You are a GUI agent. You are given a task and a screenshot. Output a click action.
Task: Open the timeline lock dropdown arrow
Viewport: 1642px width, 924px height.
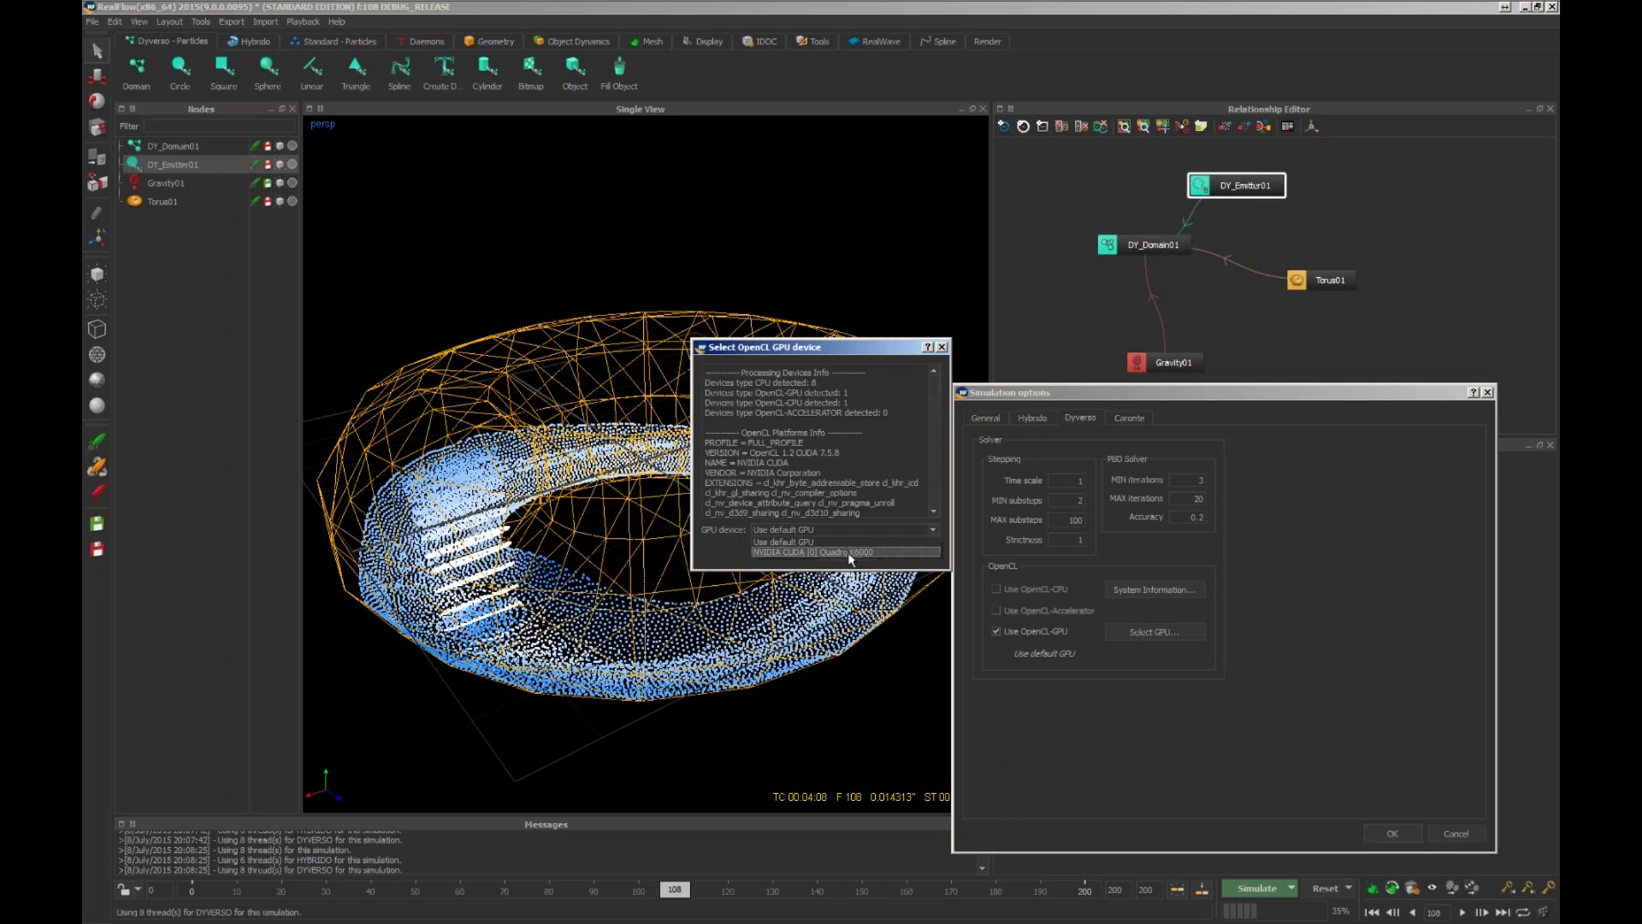[x=138, y=890]
